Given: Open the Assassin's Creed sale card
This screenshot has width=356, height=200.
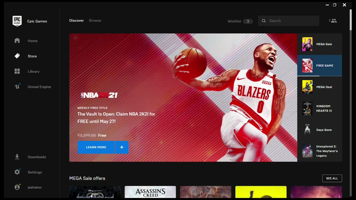Looking at the screenshot, I should [150, 192].
